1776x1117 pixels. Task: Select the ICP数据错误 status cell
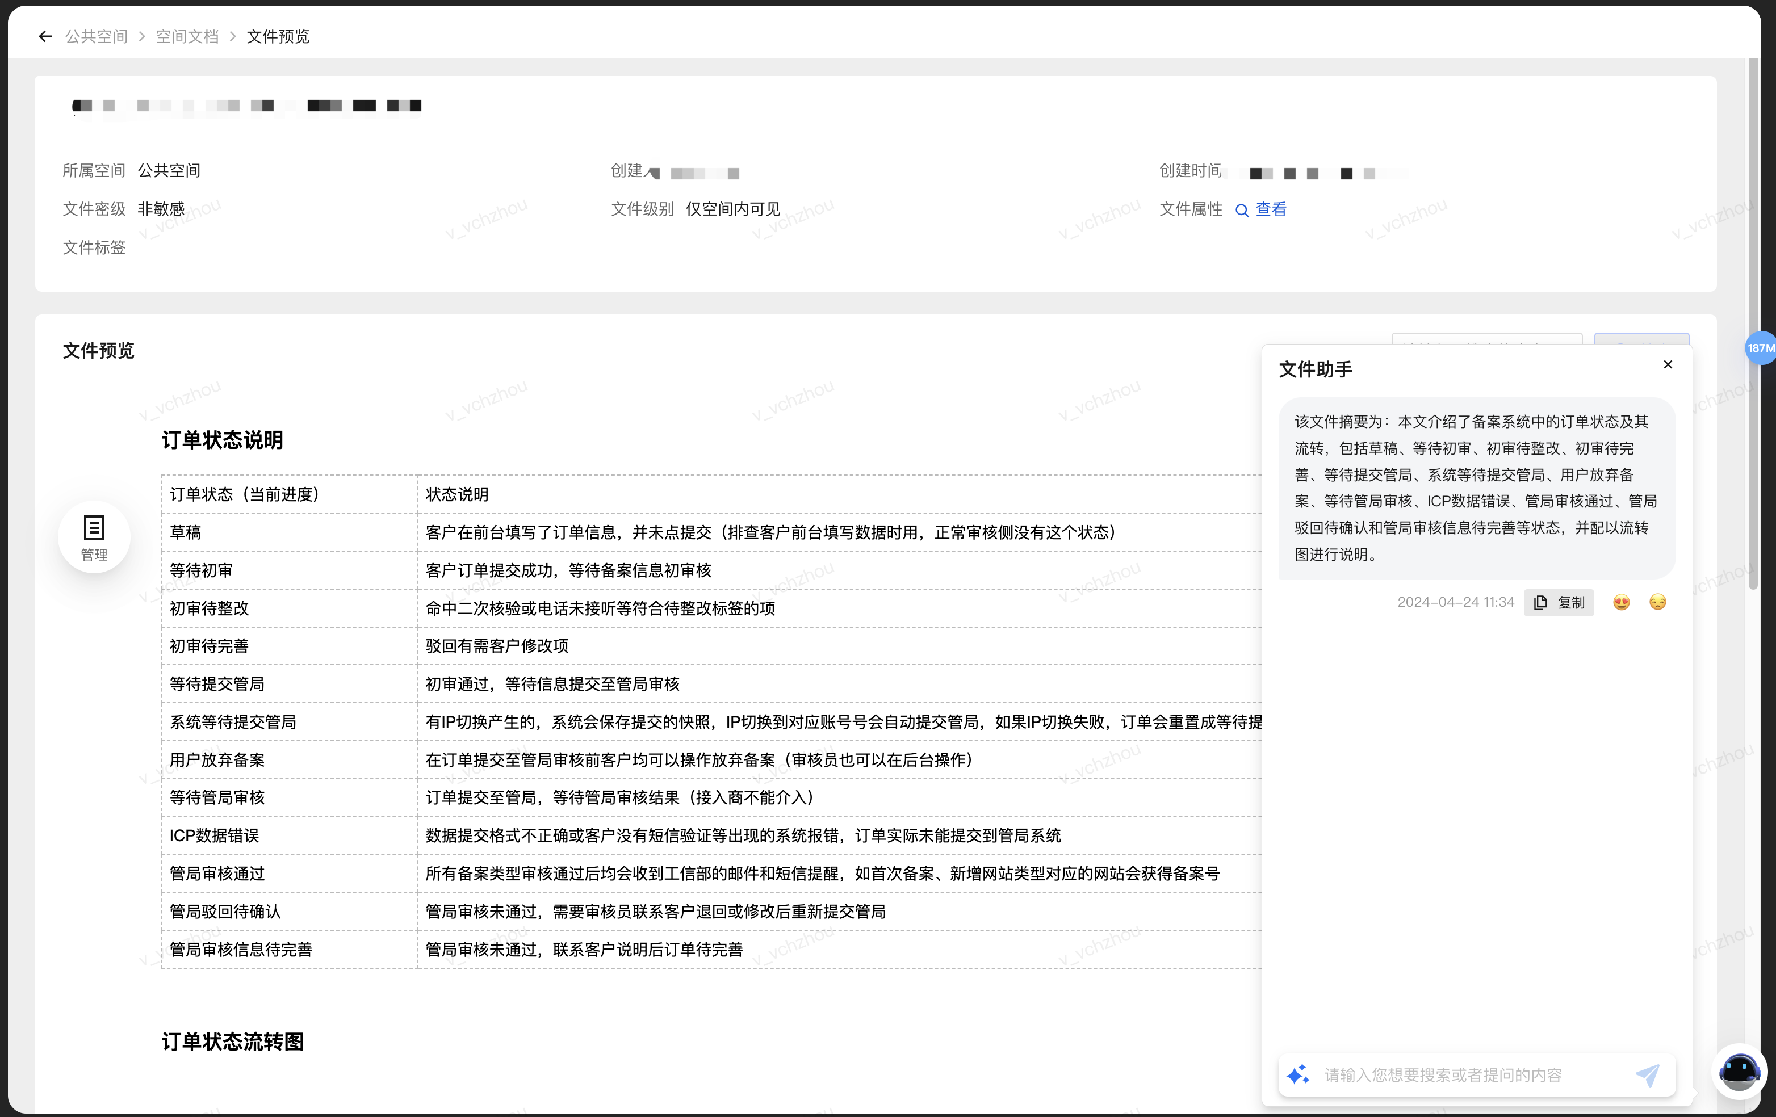(x=289, y=835)
